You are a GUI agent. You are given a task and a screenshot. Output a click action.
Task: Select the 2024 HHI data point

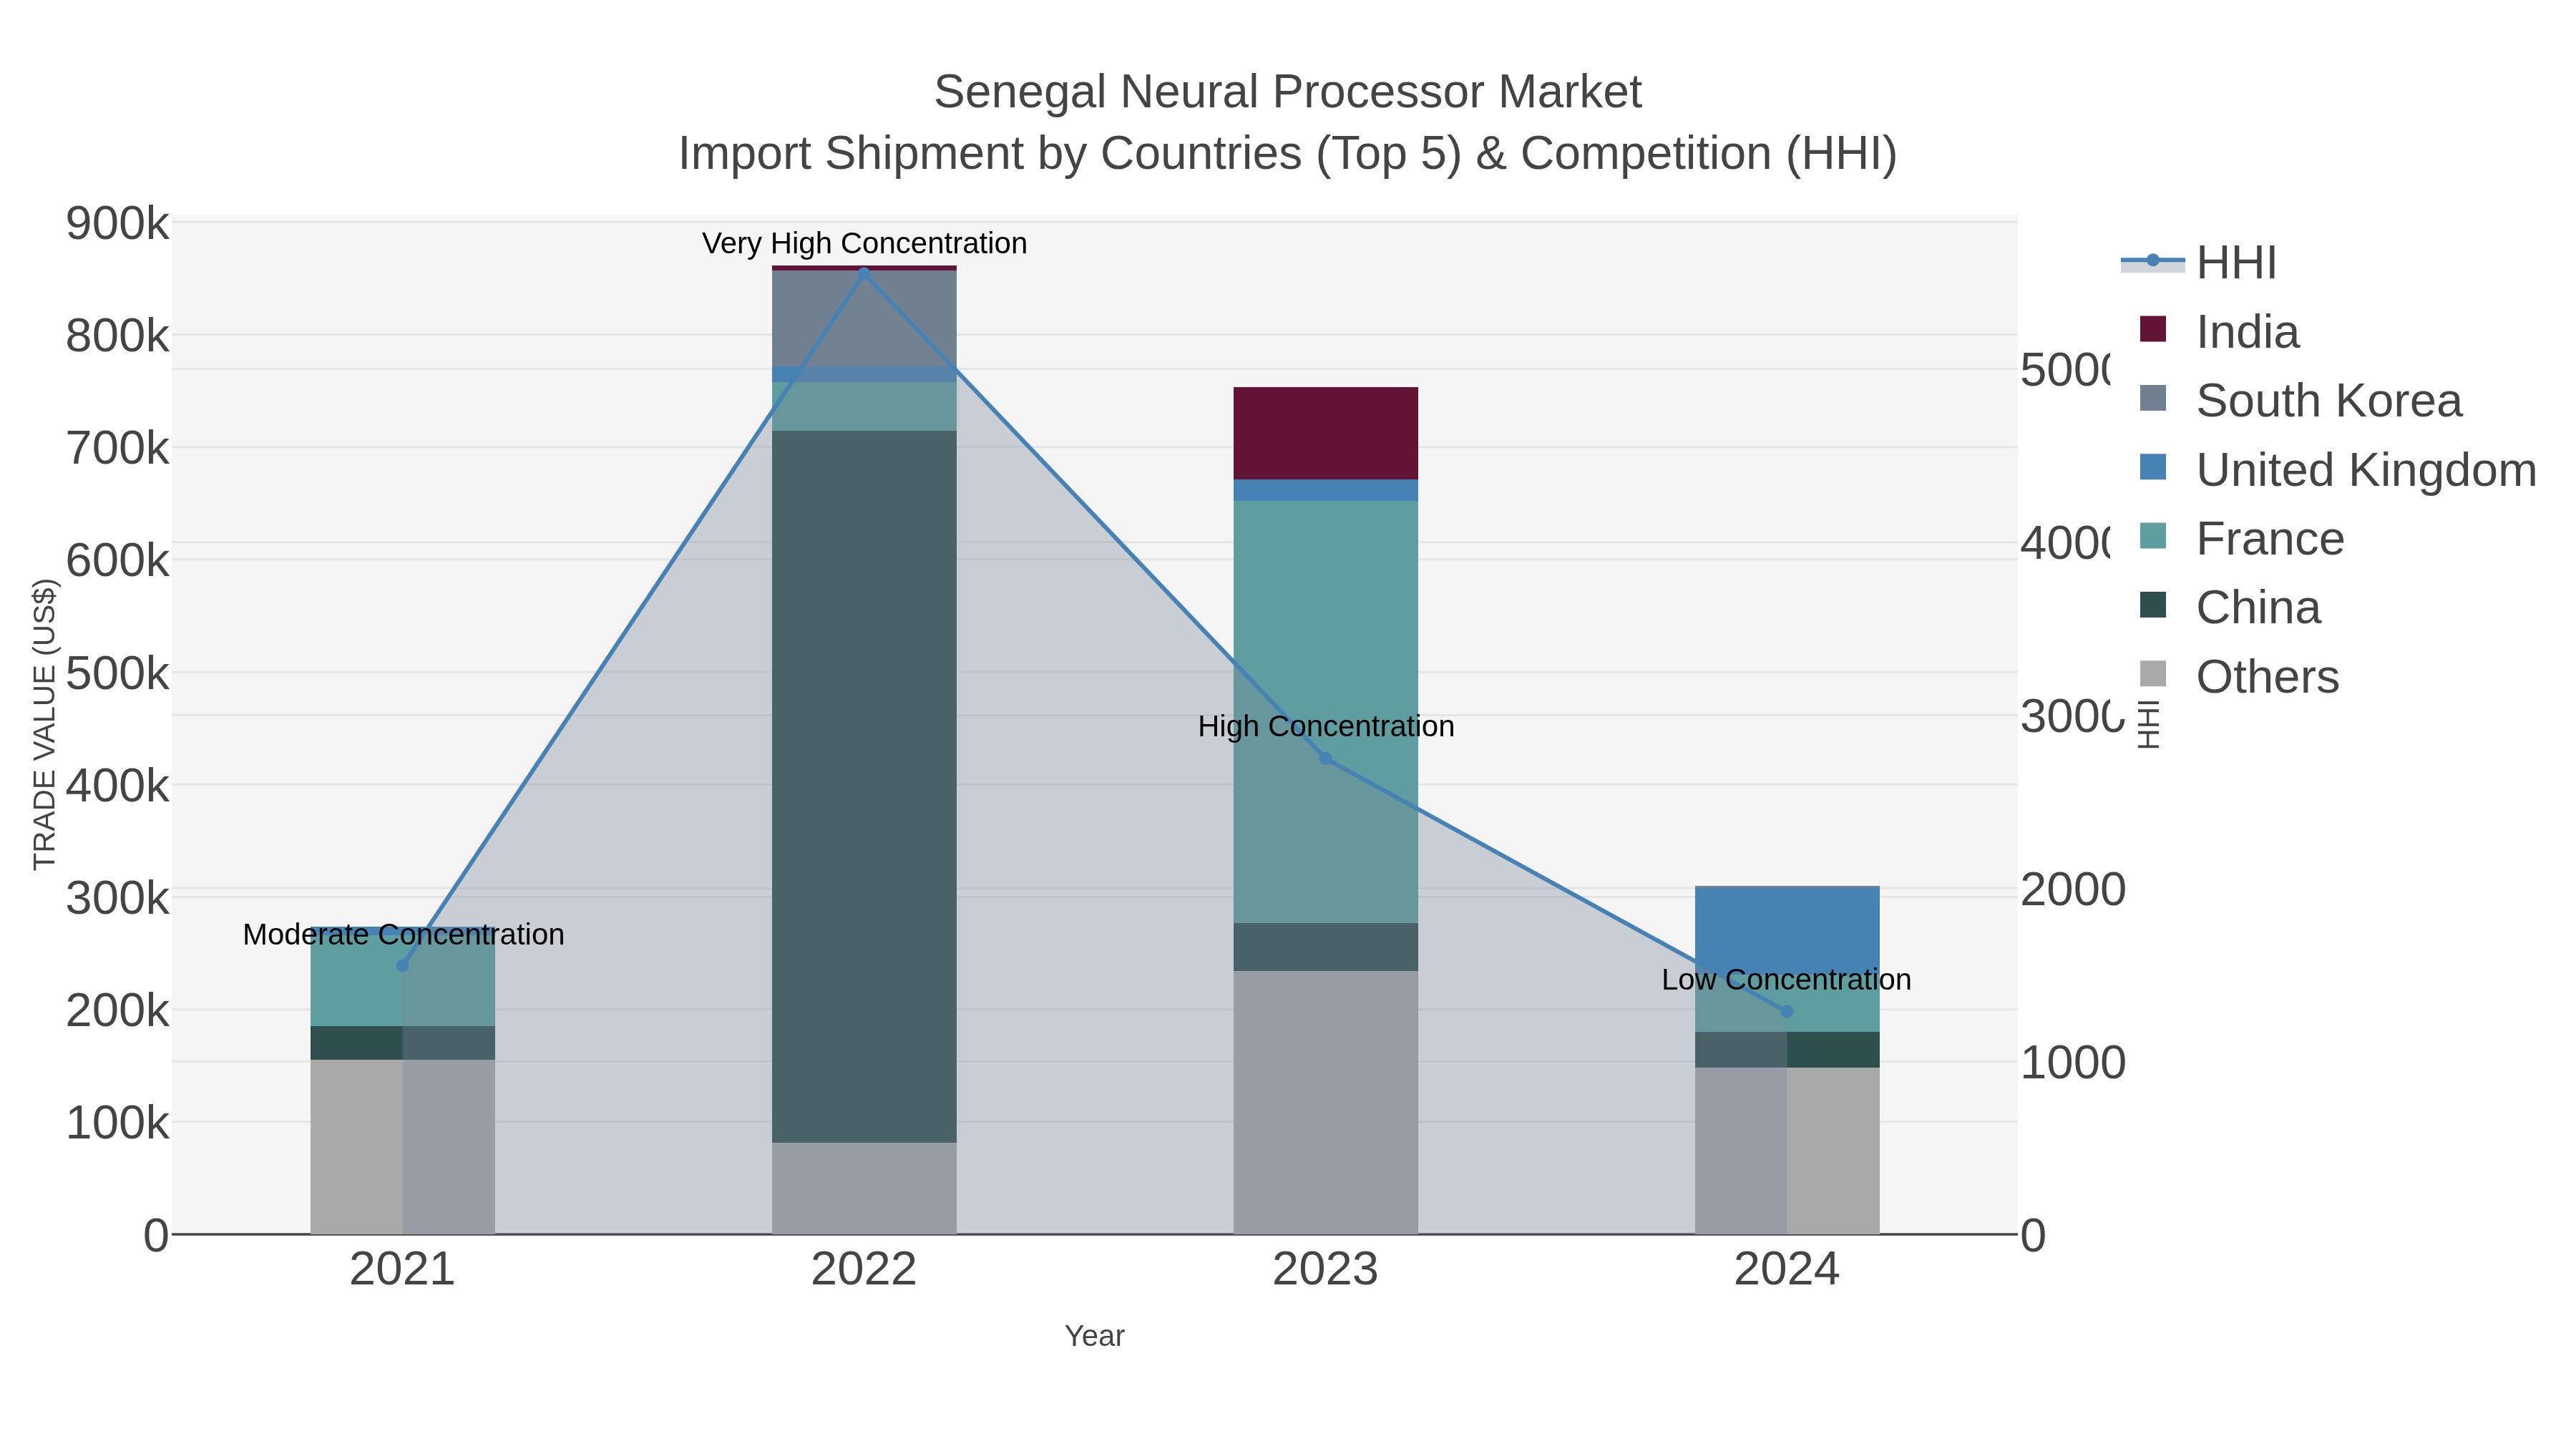pyautogui.click(x=1787, y=1012)
